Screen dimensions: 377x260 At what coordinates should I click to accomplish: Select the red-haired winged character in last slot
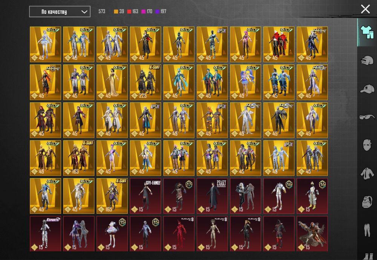tap(312, 234)
